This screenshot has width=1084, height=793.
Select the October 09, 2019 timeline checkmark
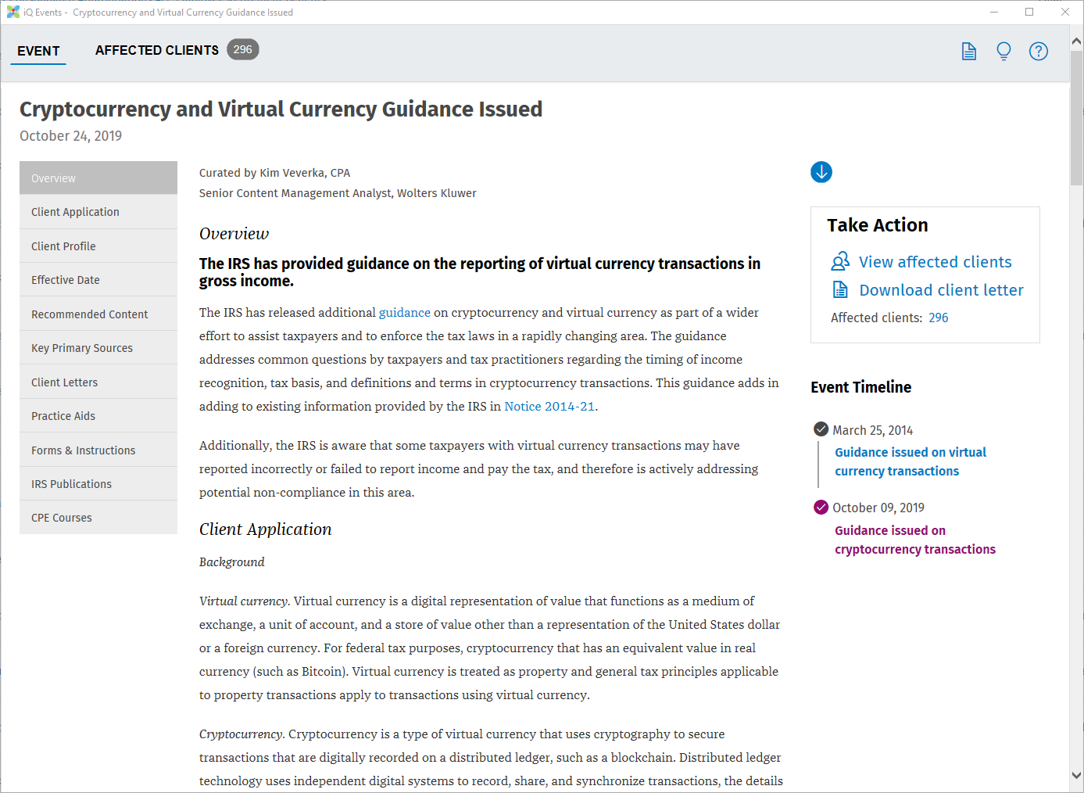click(821, 508)
